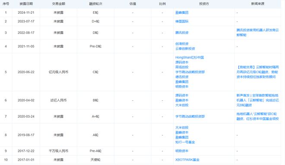The image size is (285, 165).
Task: Click the D轮 round cell
Action: (95, 33)
